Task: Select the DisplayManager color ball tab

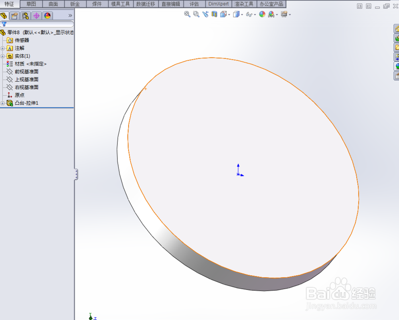Action: tap(47, 16)
